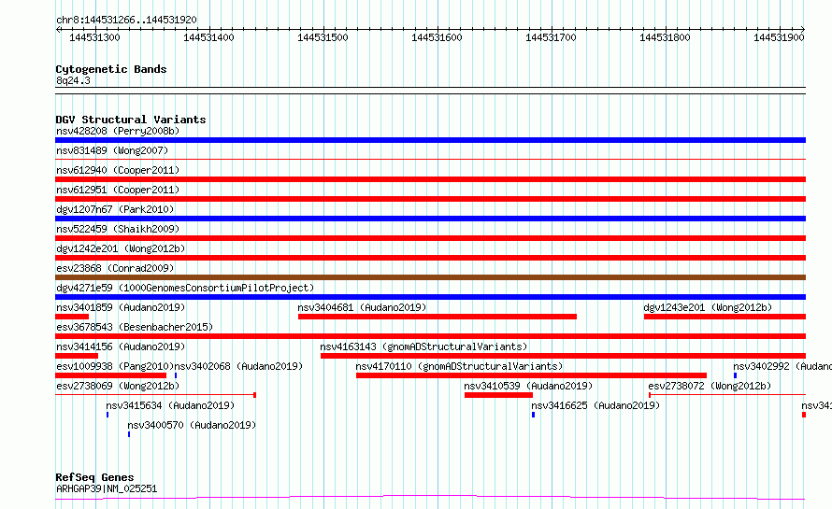The width and height of the screenshot is (832, 509).
Task: Open the nsv3402992 variant label
Action: click(782, 366)
